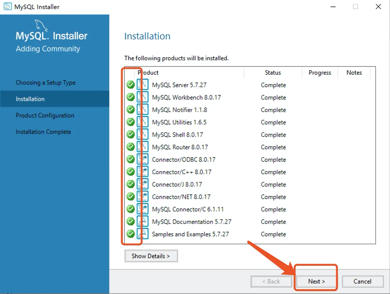Select the Connector/NET 8.0.17 row text
390x294 pixels.
pyautogui.click(x=181, y=197)
